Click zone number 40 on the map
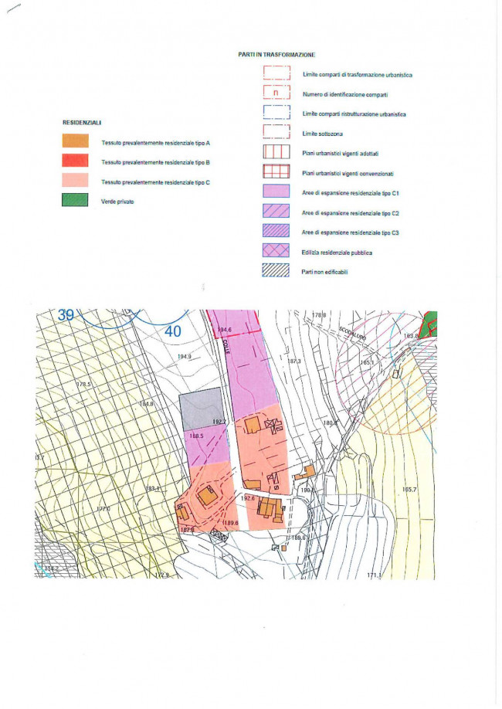502x709 pixels. [172, 331]
